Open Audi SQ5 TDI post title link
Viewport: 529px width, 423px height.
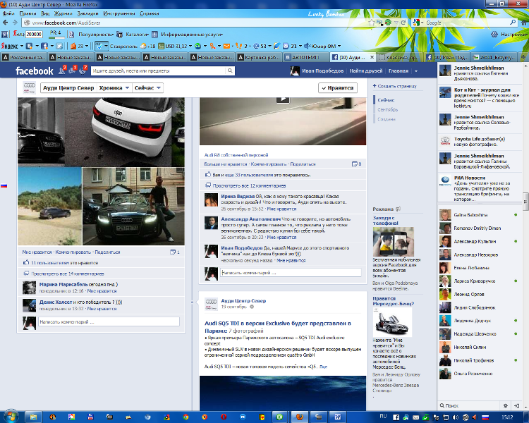[277, 327]
